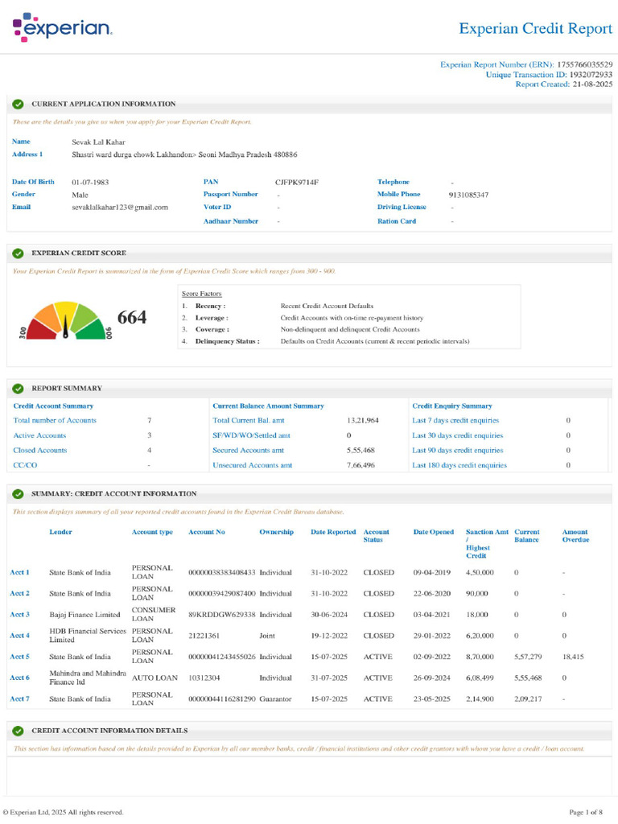Click mobile phone 9131085347
Image resolution: width=618 pixels, height=824 pixels.
click(468, 195)
